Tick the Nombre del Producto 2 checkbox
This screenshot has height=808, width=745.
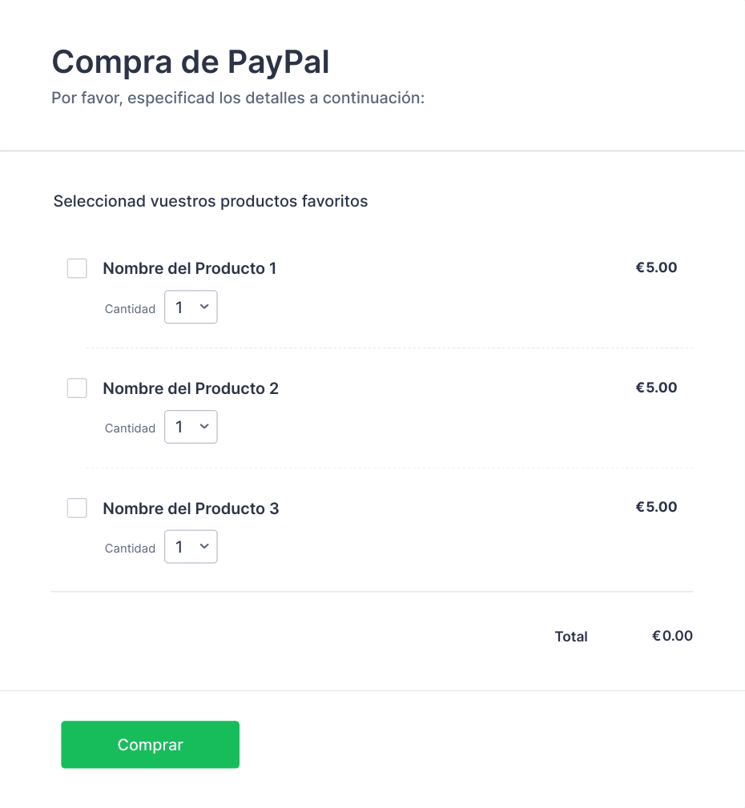(77, 388)
